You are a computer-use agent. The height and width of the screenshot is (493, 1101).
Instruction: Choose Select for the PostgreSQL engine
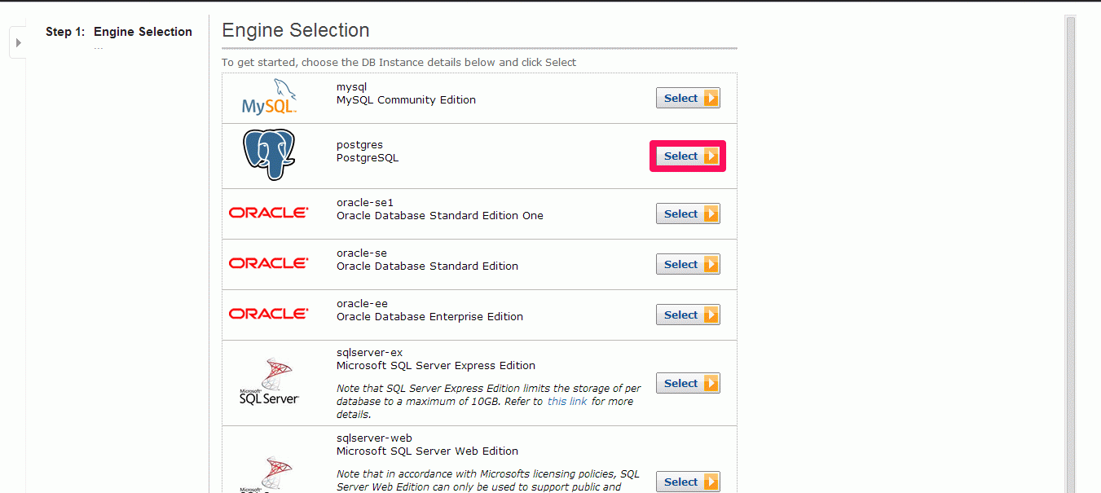(x=688, y=156)
